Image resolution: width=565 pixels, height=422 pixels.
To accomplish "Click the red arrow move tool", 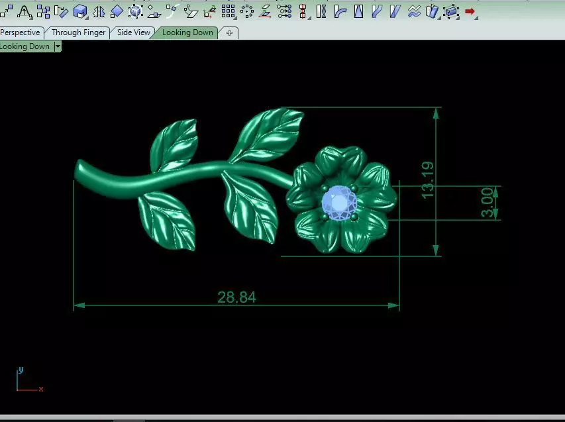I will (x=470, y=12).
